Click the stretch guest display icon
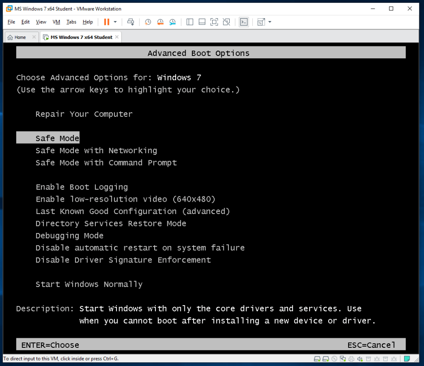The height and width of the screenshot is (366, 424). pyautogui.click(x=261, y=22)
